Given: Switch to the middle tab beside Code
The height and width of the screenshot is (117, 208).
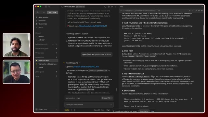Looking at the screenshot, I should [44, 12].
